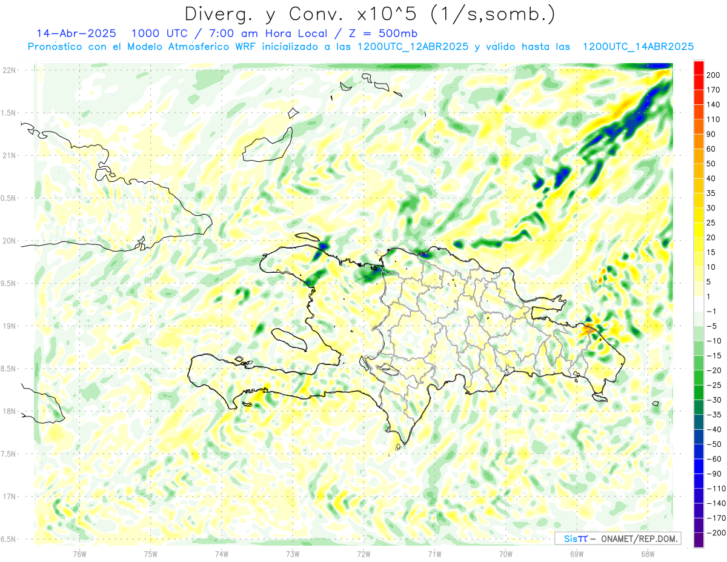Click the '-200' color scale value
The height and width of the screenshot is (562, 727).
click(x=715, y=533)
